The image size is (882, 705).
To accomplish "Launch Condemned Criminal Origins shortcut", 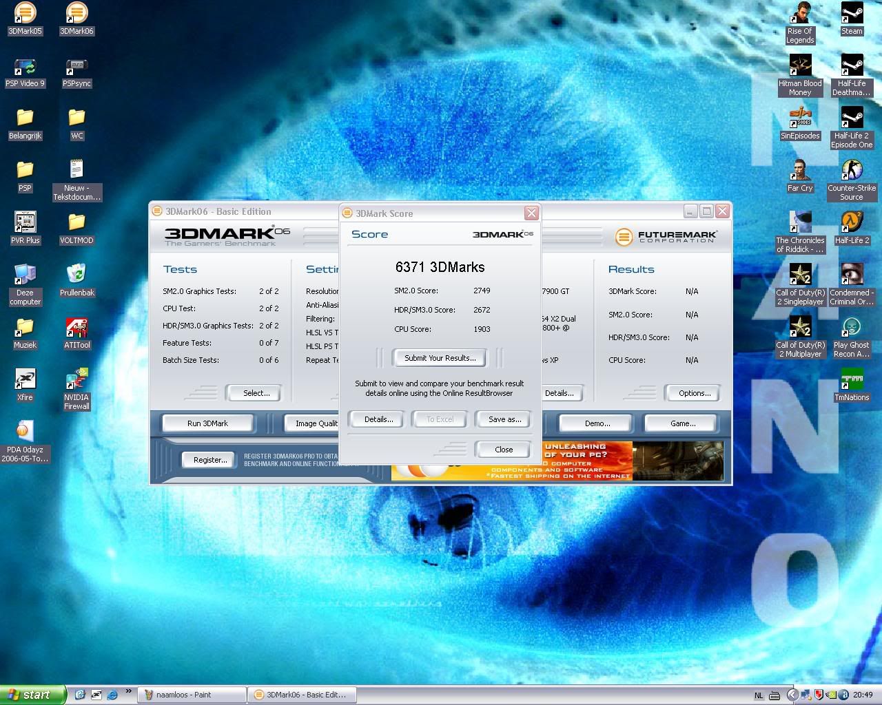I will pyautogui.click(x=852, y=284).
